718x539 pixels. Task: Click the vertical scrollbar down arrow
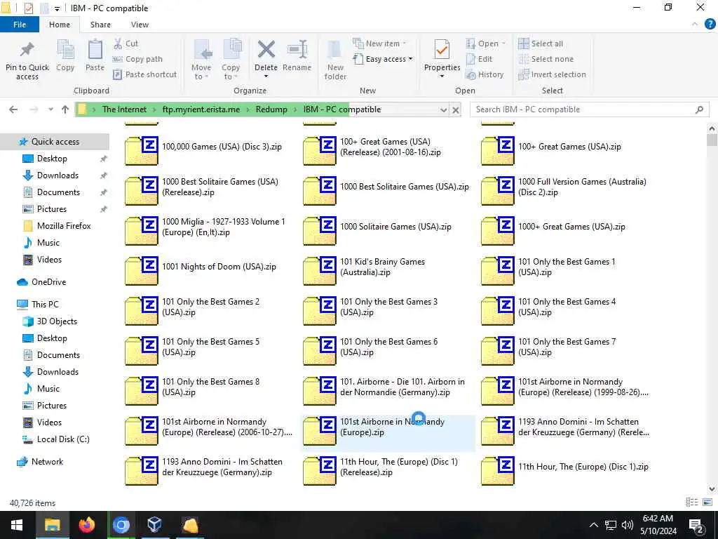tap(712, 488)
